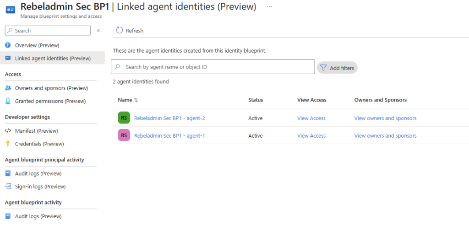Screen dimensions: 469x236
Task: Click the sidebar Search field
Action: (x=48, y=31)
